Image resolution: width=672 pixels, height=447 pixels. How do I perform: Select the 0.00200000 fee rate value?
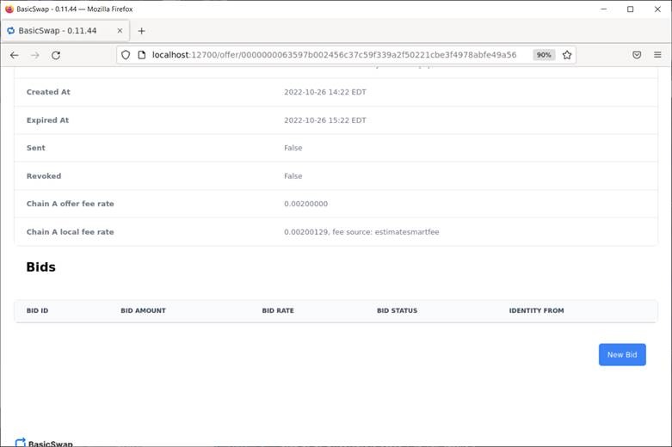pyautogui.click(x=306, y=204)
